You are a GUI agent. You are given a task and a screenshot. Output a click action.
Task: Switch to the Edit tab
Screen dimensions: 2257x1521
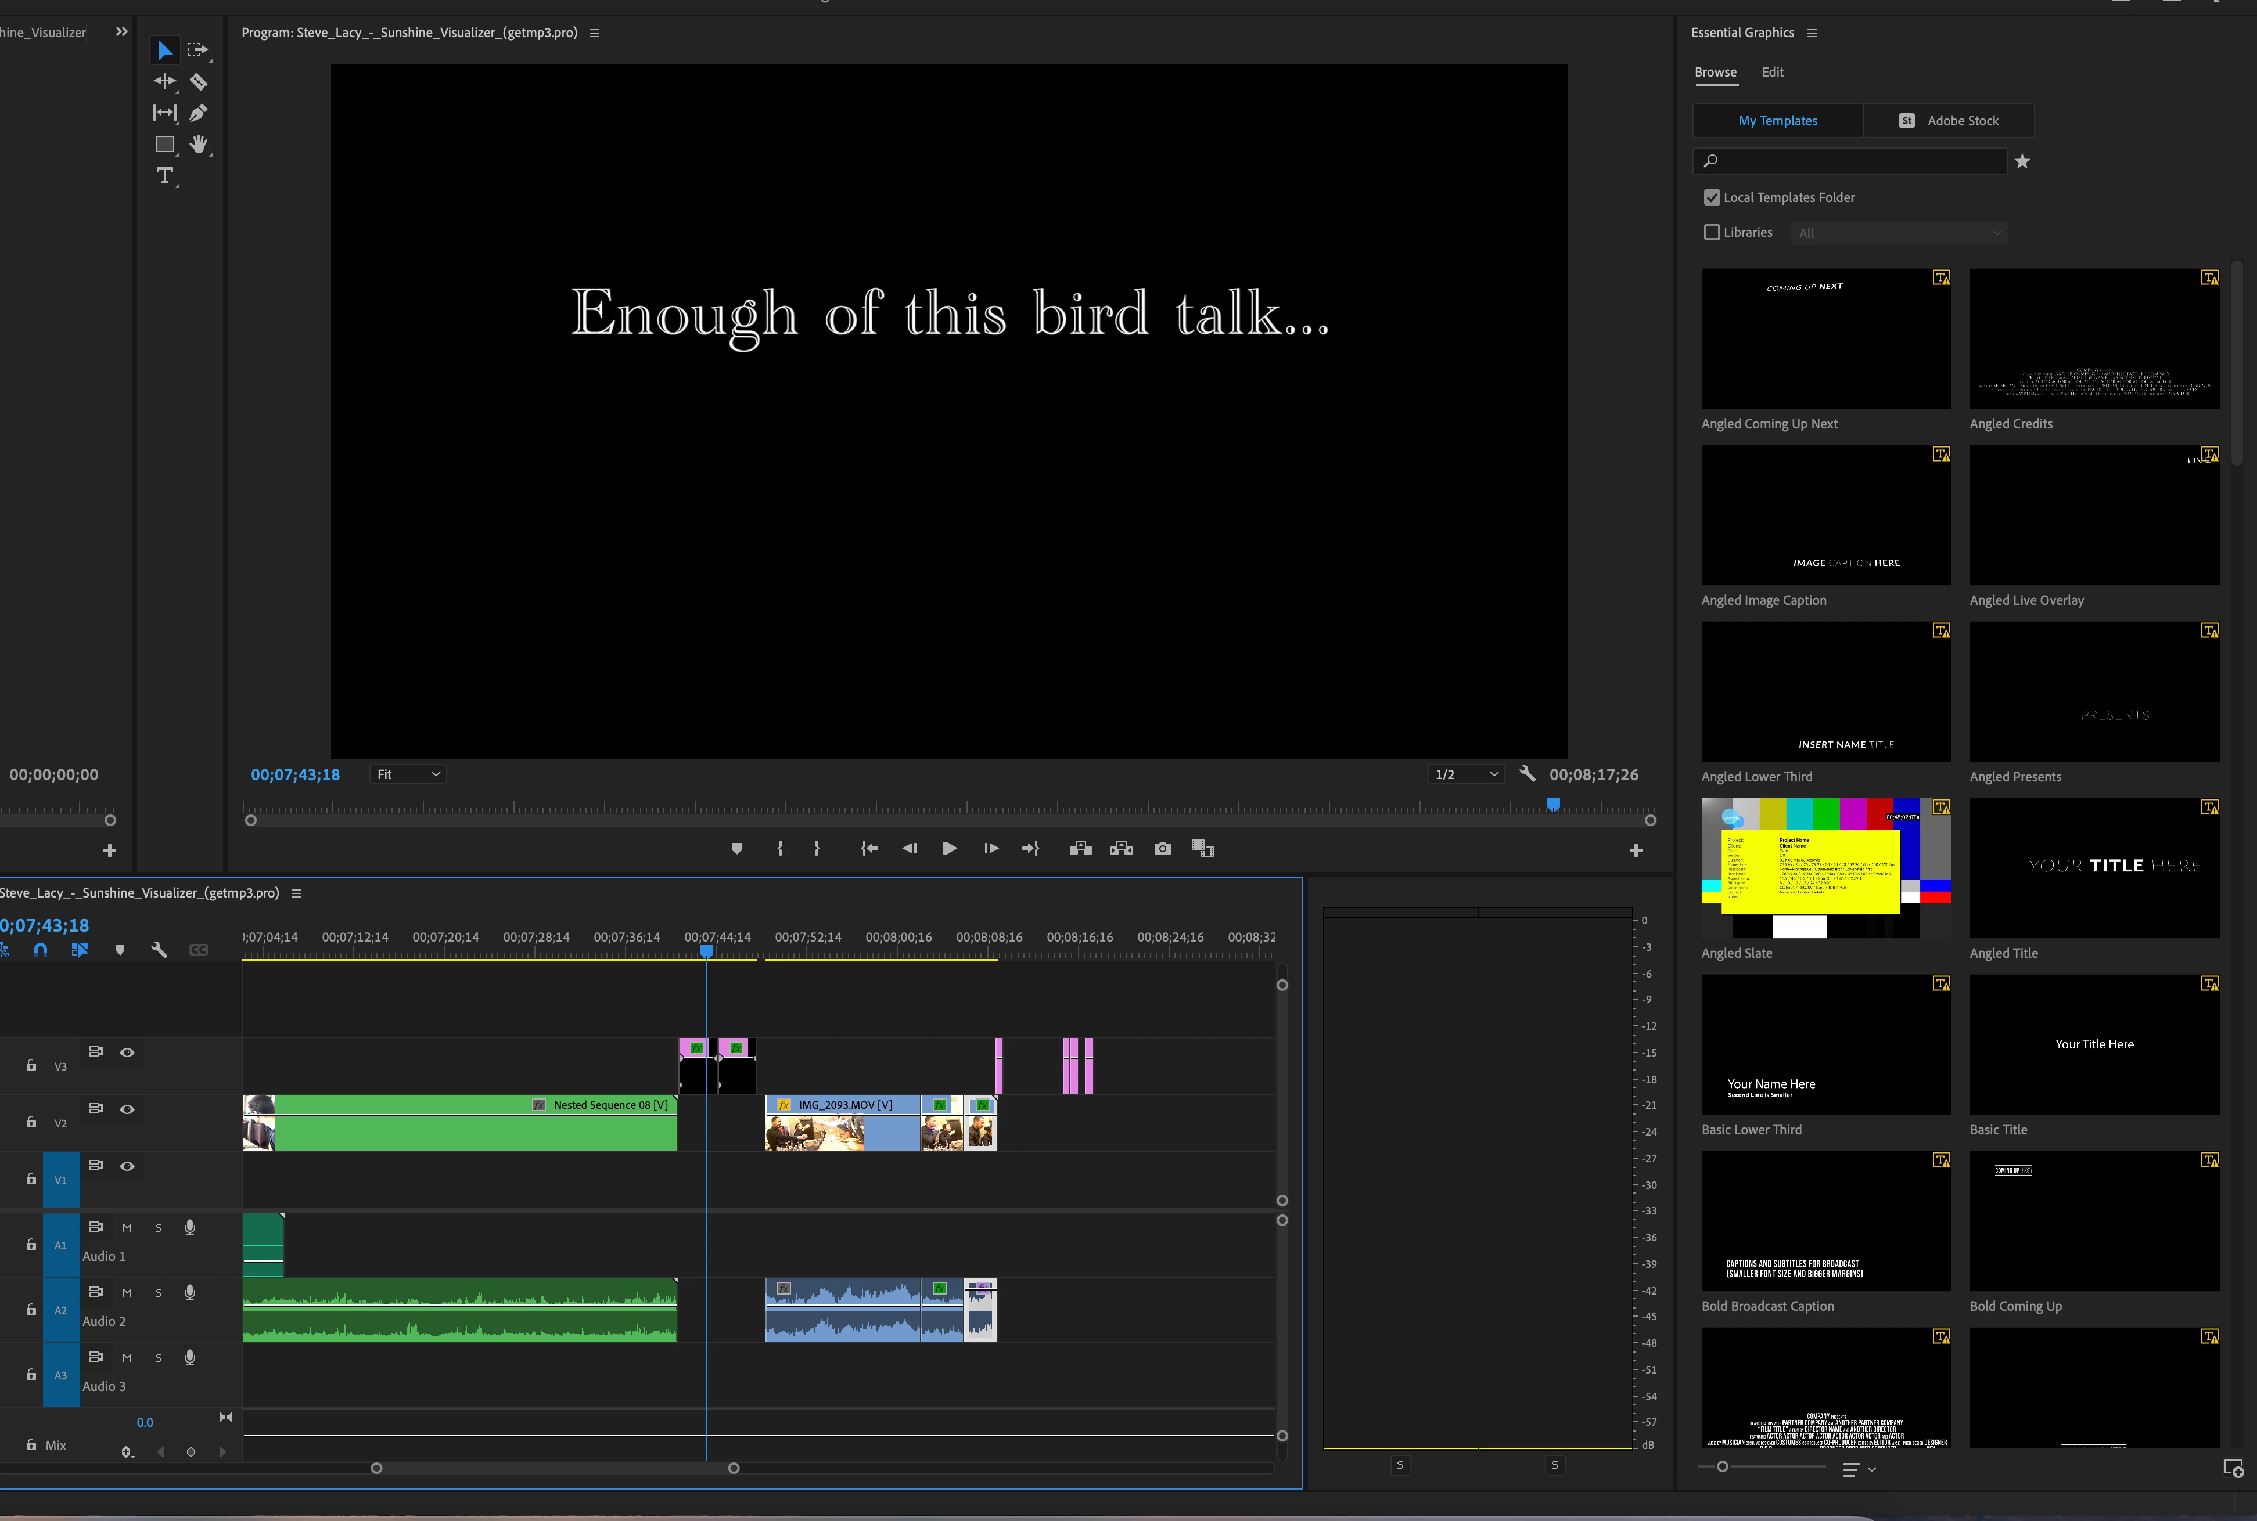[x=1772, y=73]
